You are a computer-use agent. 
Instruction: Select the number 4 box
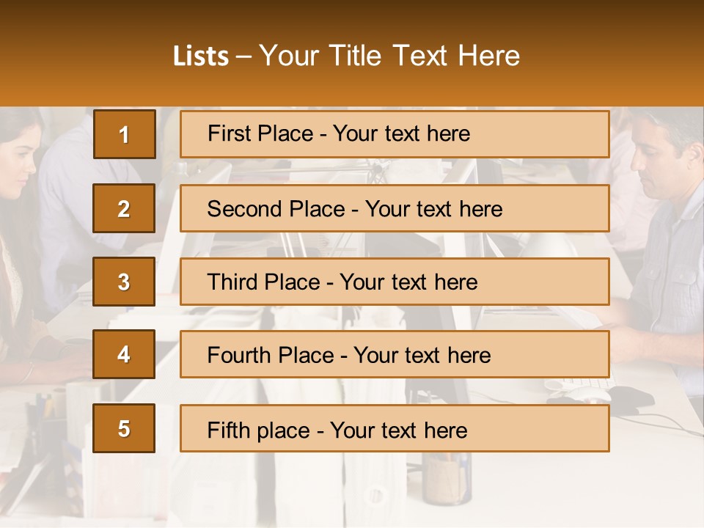(x=124, y=354)
